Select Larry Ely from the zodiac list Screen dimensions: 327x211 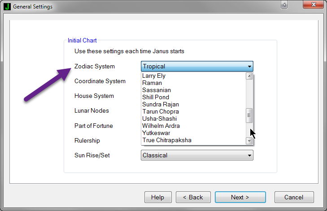(x=193, y=76)
